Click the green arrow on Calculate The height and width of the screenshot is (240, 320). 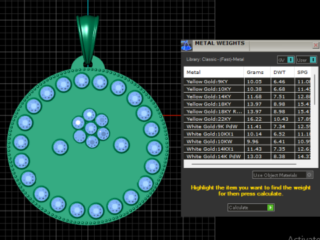point(270,207)
